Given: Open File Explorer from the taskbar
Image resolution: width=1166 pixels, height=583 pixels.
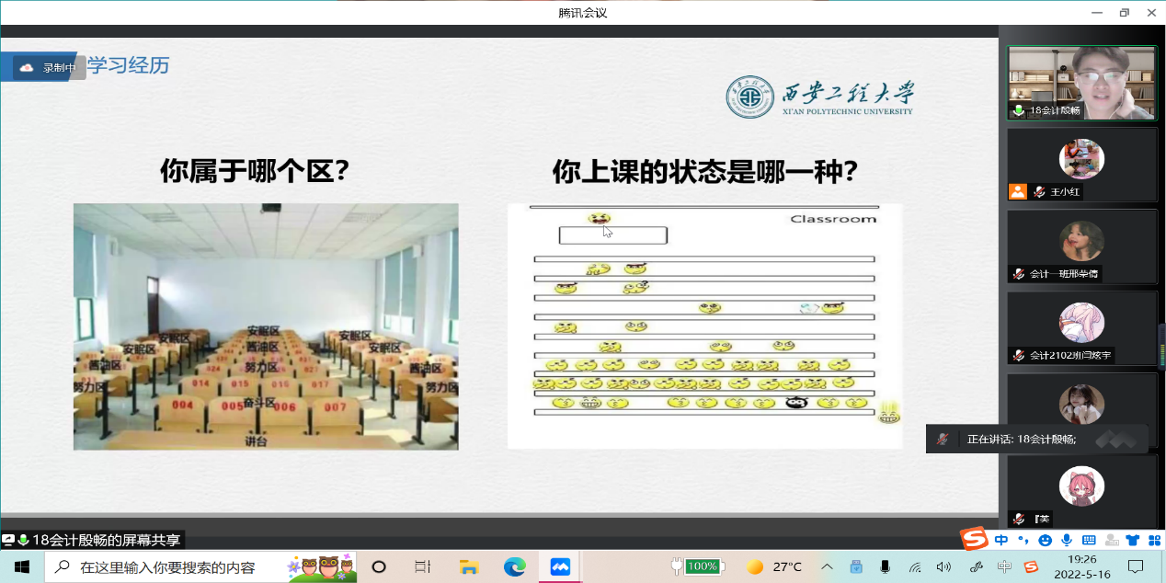Looking at the screenshot, I should pos(469,566).
